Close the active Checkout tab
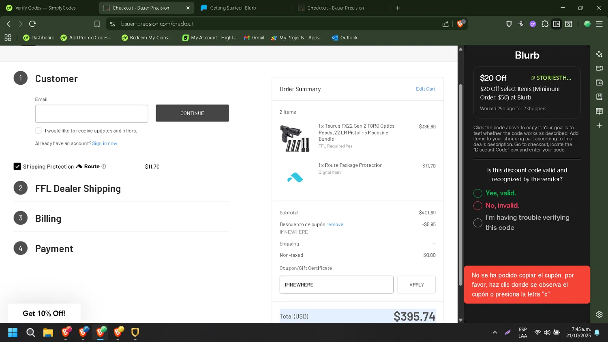The image size is (608, 342). (188, 8)
